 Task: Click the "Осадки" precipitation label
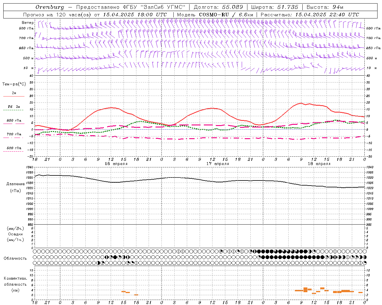(16, 234)
